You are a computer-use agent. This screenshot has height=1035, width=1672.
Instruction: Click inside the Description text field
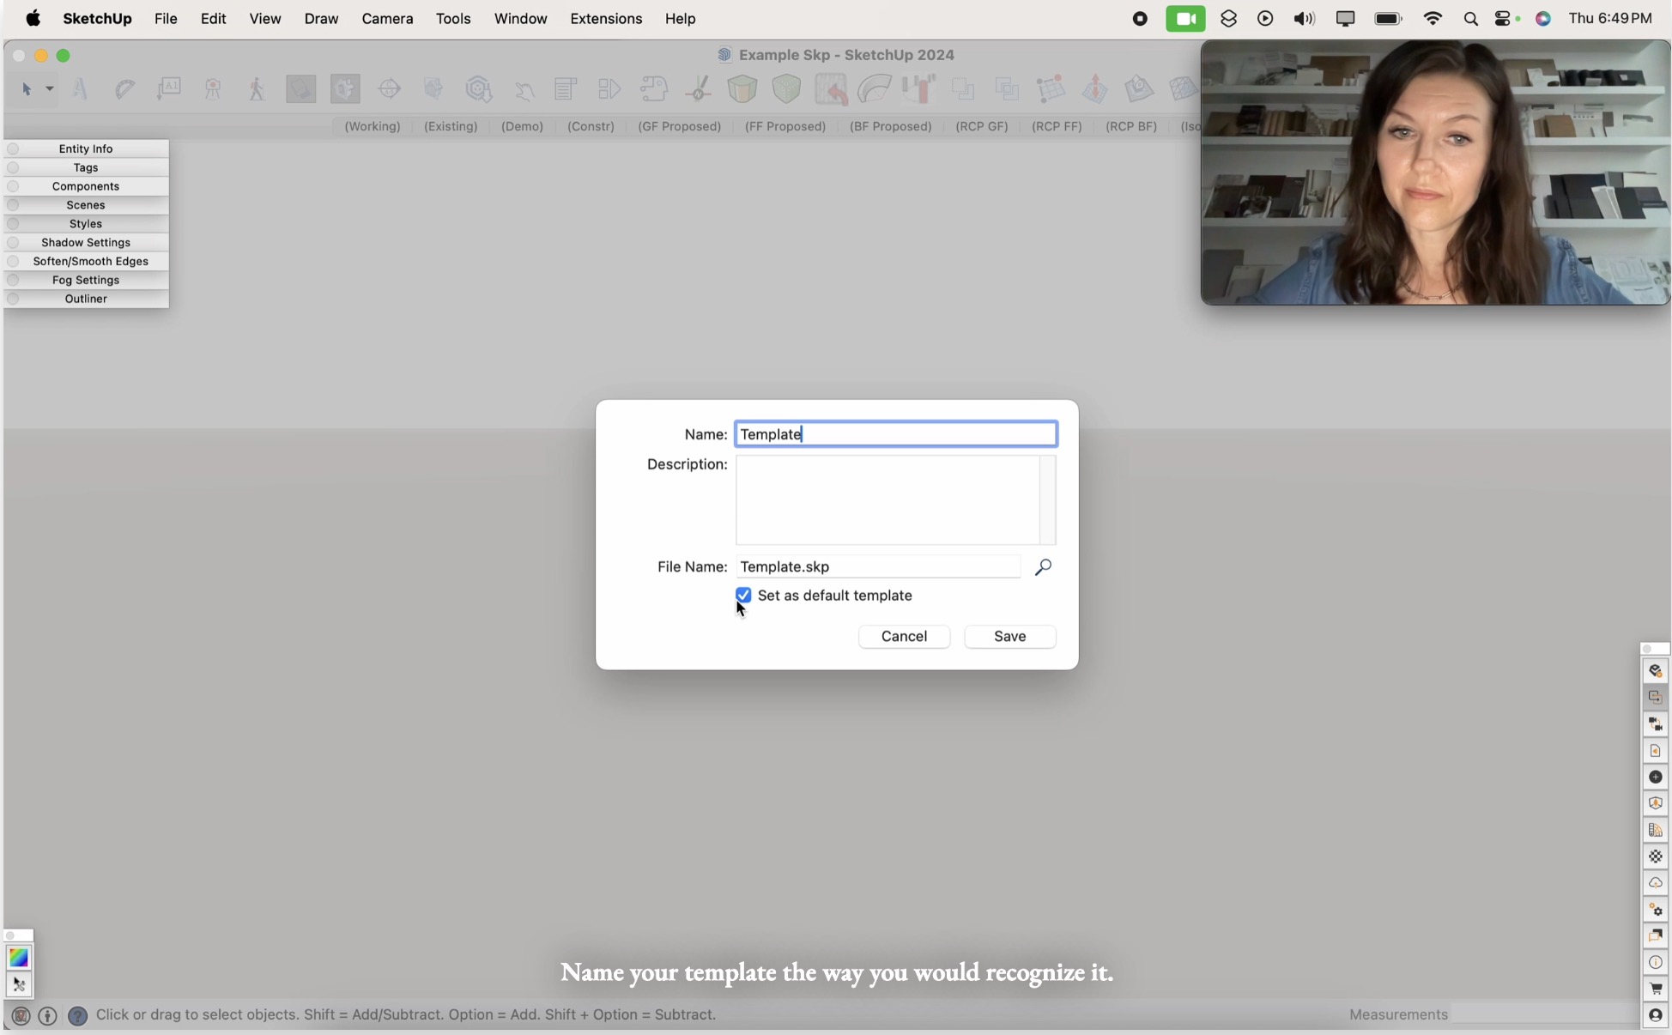[x=895, y=500]
